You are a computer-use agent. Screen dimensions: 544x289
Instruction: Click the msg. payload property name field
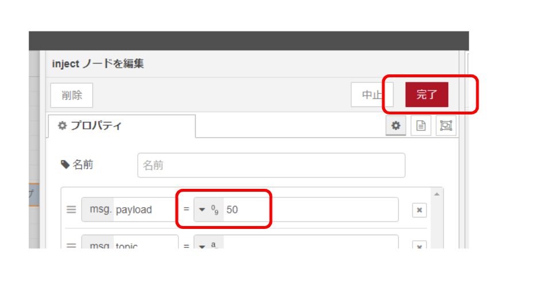[x=146, y=210]
